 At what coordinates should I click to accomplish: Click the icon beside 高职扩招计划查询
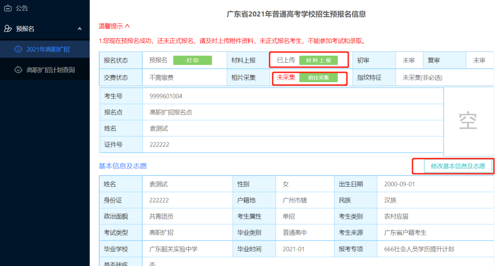(18, 70)
